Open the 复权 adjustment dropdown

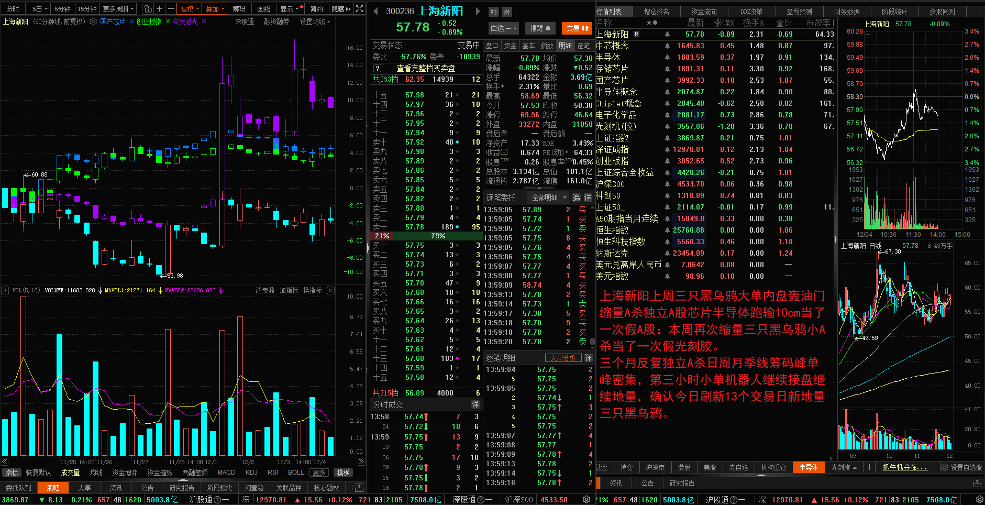pyautogui.click(x=190, y=9)
